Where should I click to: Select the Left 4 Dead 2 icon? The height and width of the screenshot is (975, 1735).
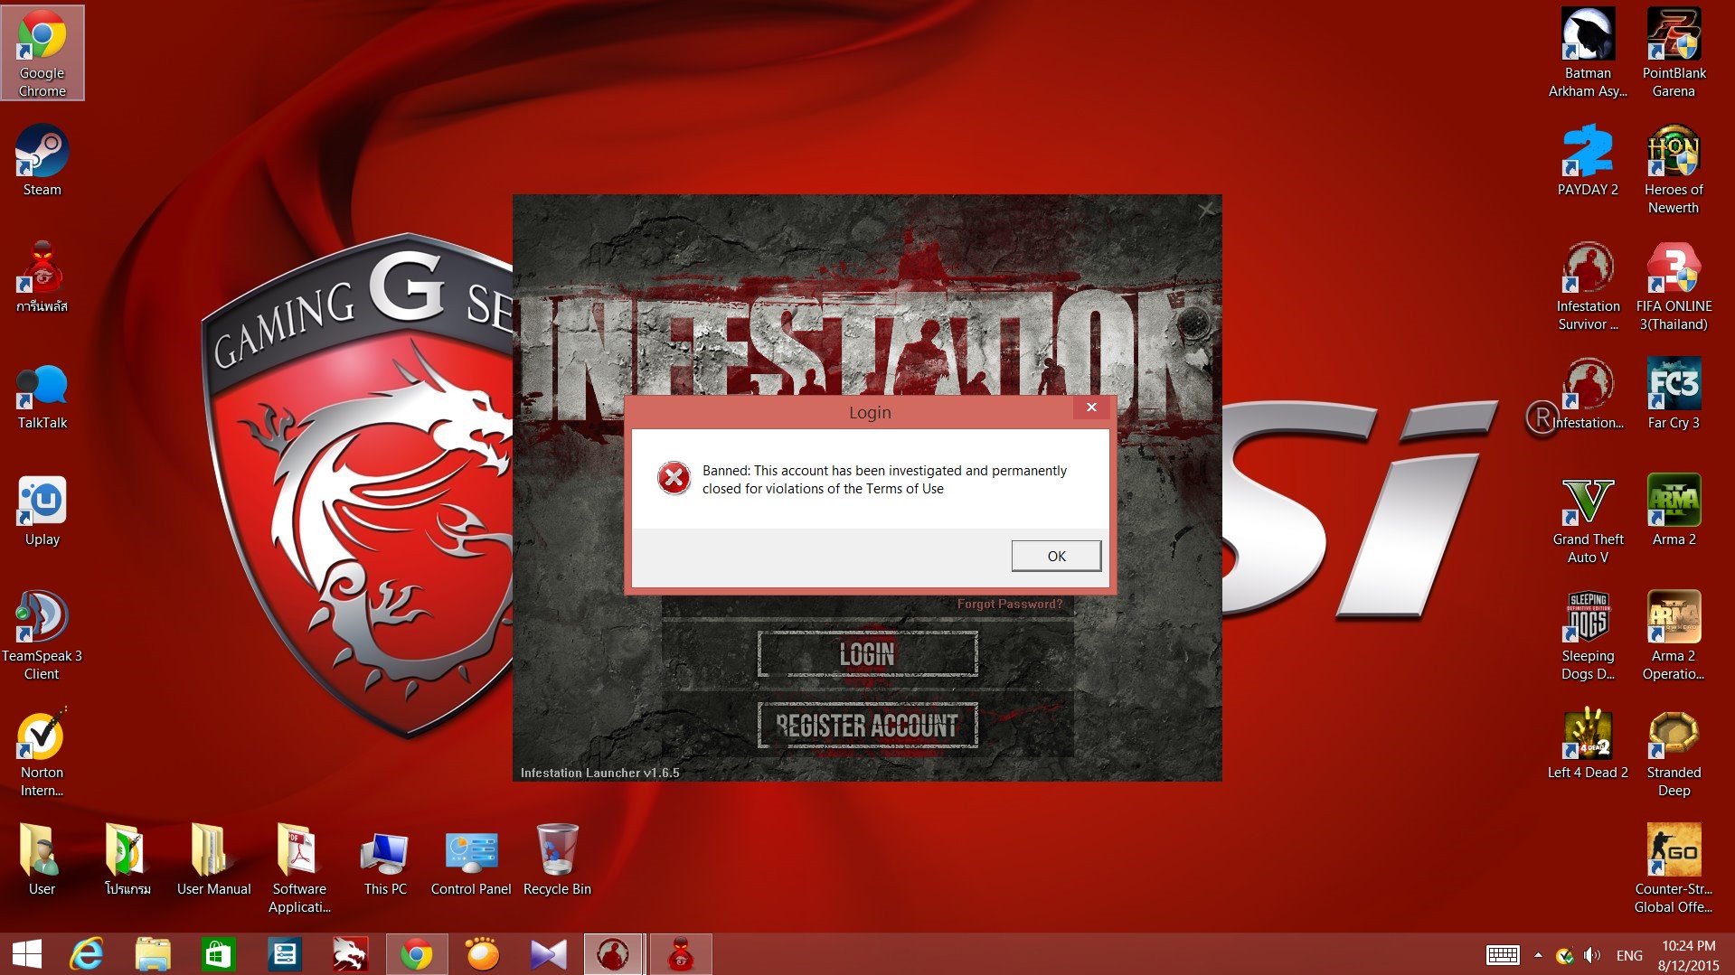click(x=1588, y=745)
